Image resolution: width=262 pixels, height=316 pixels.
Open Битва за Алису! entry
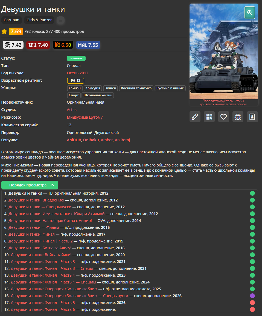coord(40,248)
